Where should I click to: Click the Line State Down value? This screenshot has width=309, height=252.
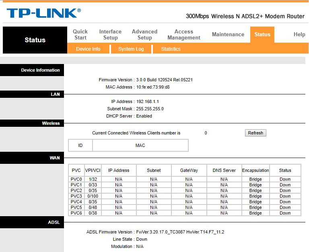(x=142, y=240)
